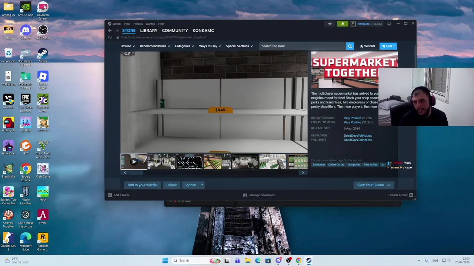
Task: Open Discord from the desktop
Action: 26,32
